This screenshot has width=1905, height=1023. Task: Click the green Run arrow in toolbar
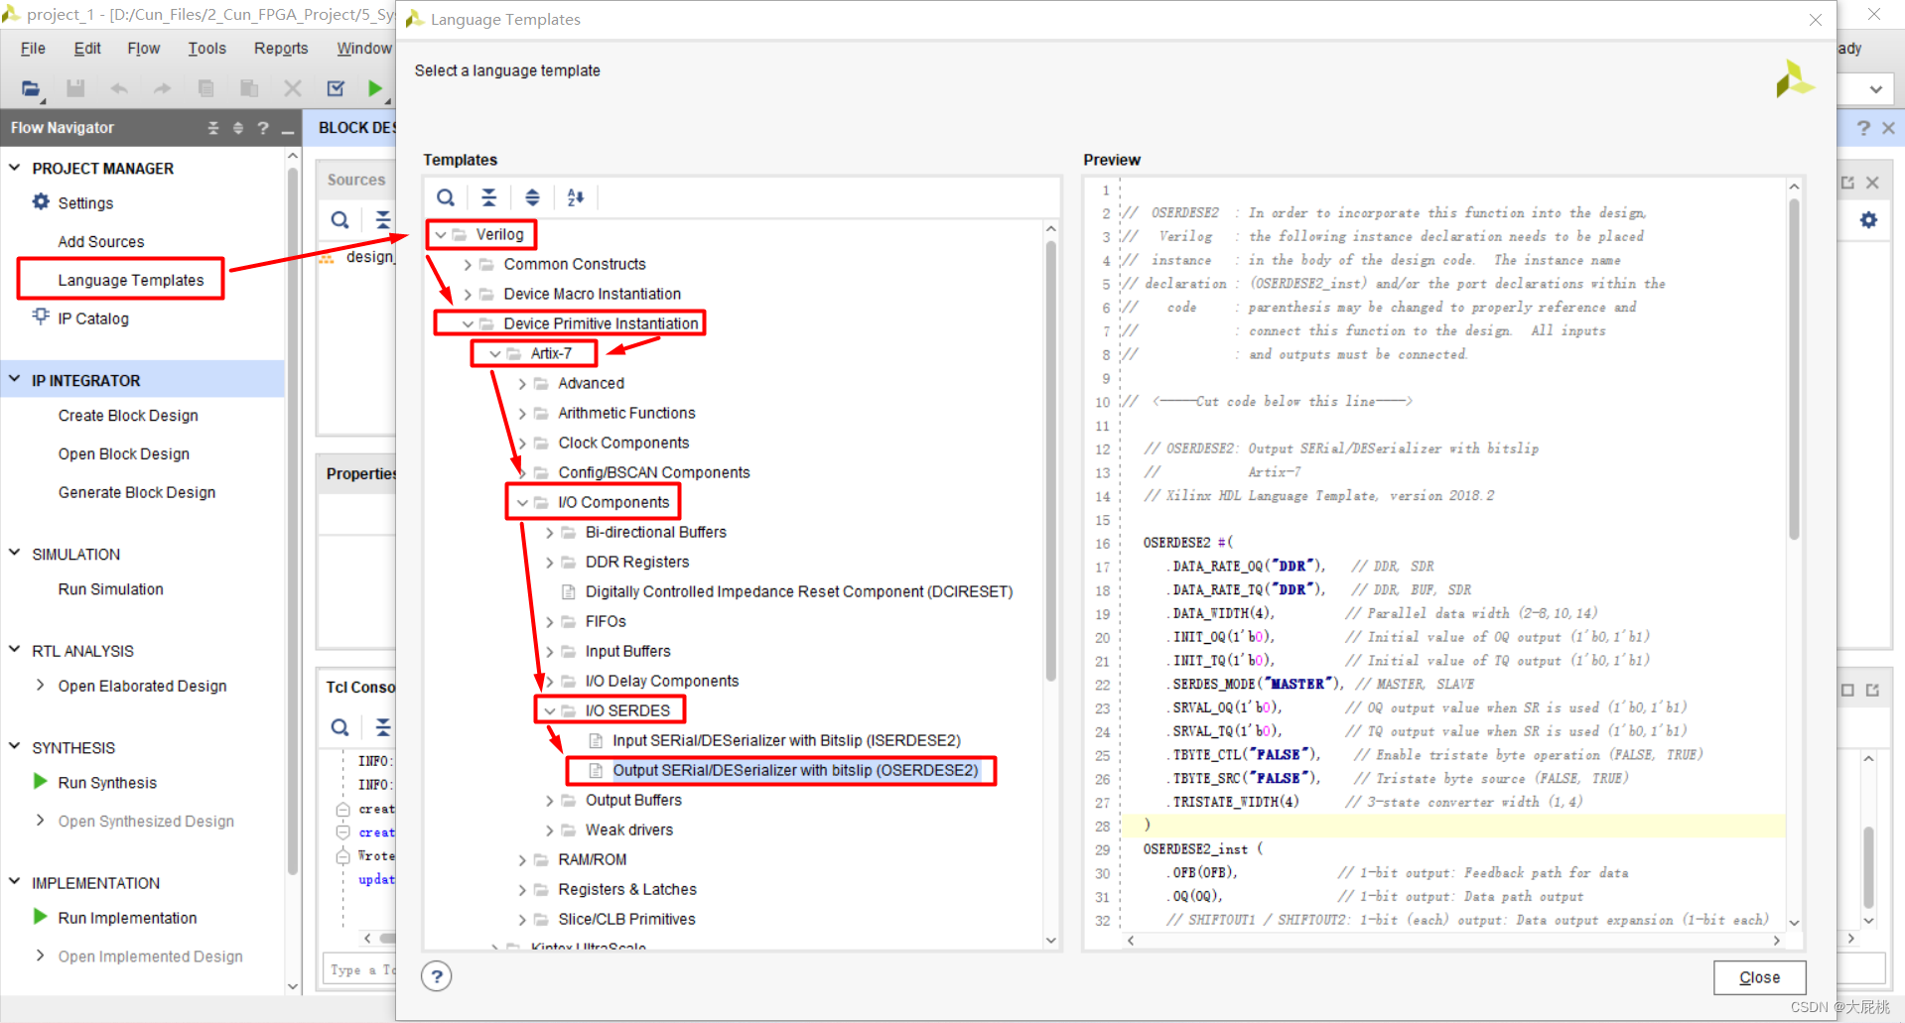[374, 88]
